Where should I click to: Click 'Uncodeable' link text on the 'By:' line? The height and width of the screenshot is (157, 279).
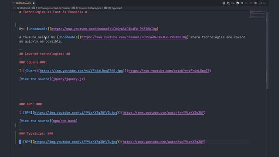point(38,29)
